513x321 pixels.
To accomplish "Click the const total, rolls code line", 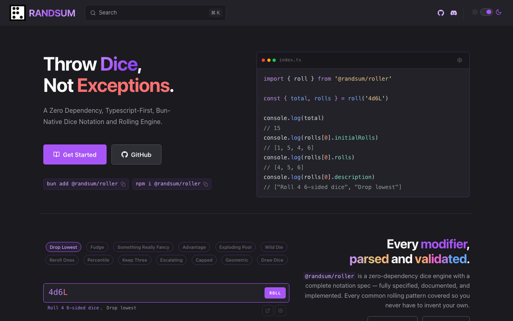I will pos(326,98).
